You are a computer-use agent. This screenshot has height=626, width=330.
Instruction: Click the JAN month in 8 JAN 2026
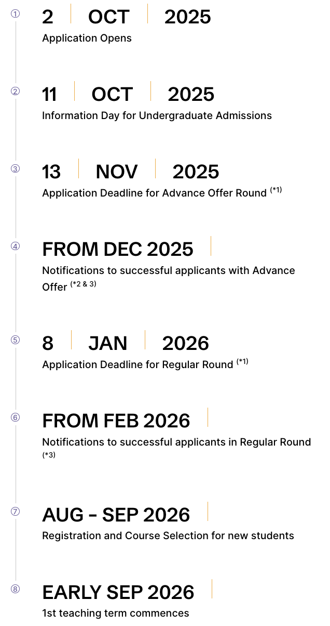click(x=108, y=343)
